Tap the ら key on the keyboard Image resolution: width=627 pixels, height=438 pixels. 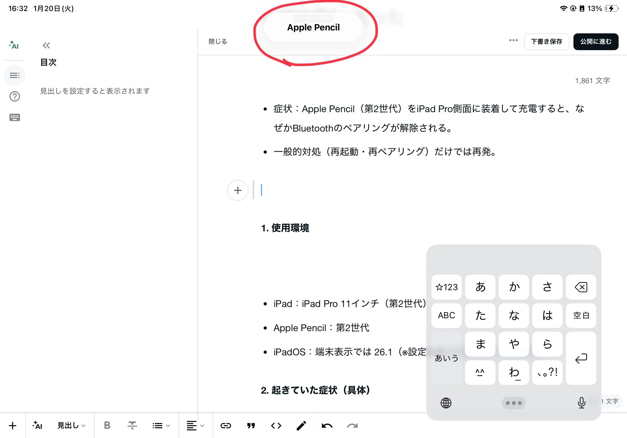pos(547,344)
